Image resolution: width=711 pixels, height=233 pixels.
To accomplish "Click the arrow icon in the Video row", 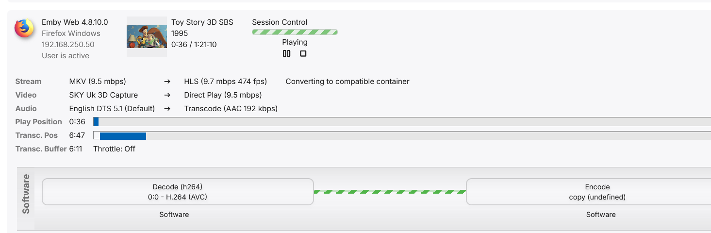I will (167, 95).
